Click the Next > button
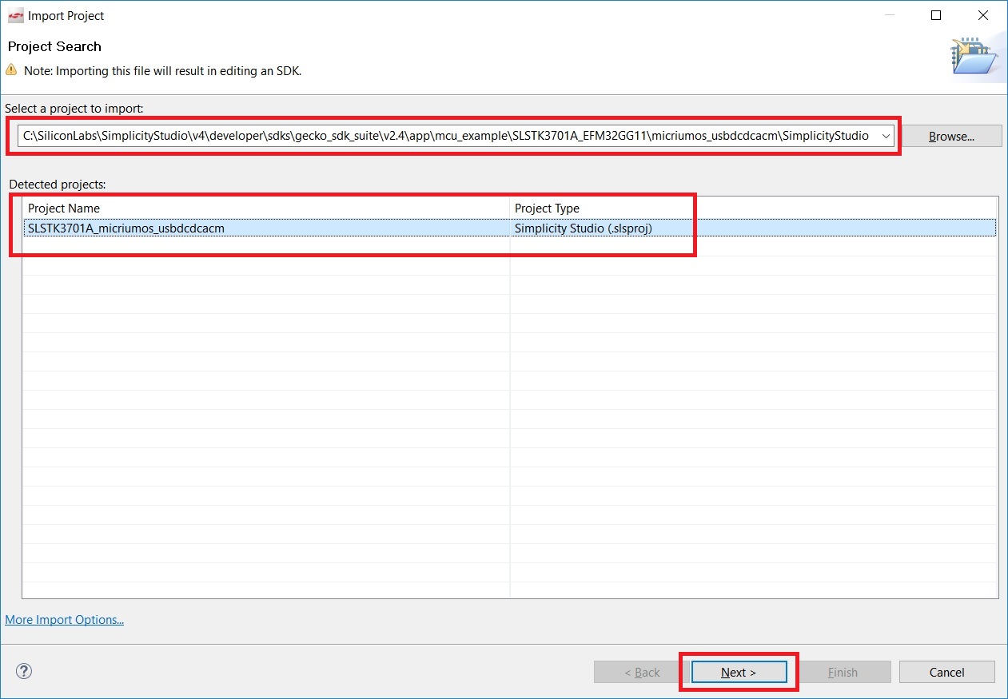Image resolution: width=1008 pixels, height=699 pixels. [x=739, y=672]
